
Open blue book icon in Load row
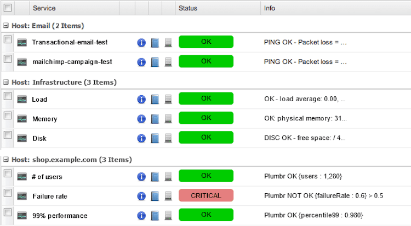(x=155, y=99)
